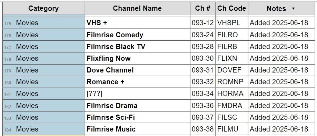Select the Filmrise Comedy cell
Screen dimensions: 317x136
138,35
